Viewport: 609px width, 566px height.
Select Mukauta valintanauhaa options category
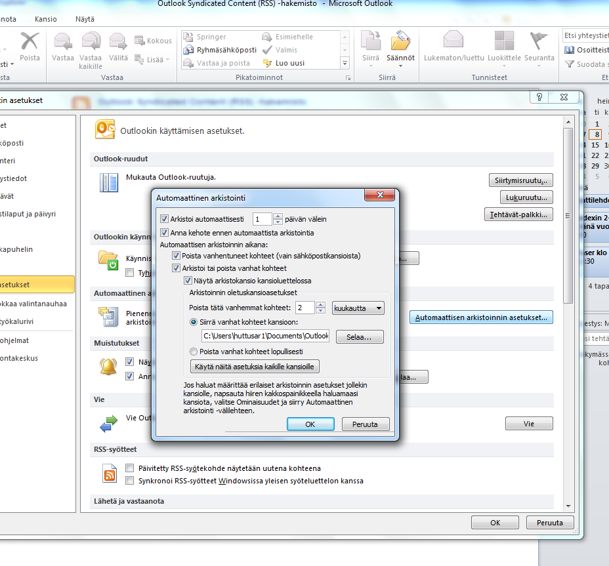(37, 304)
